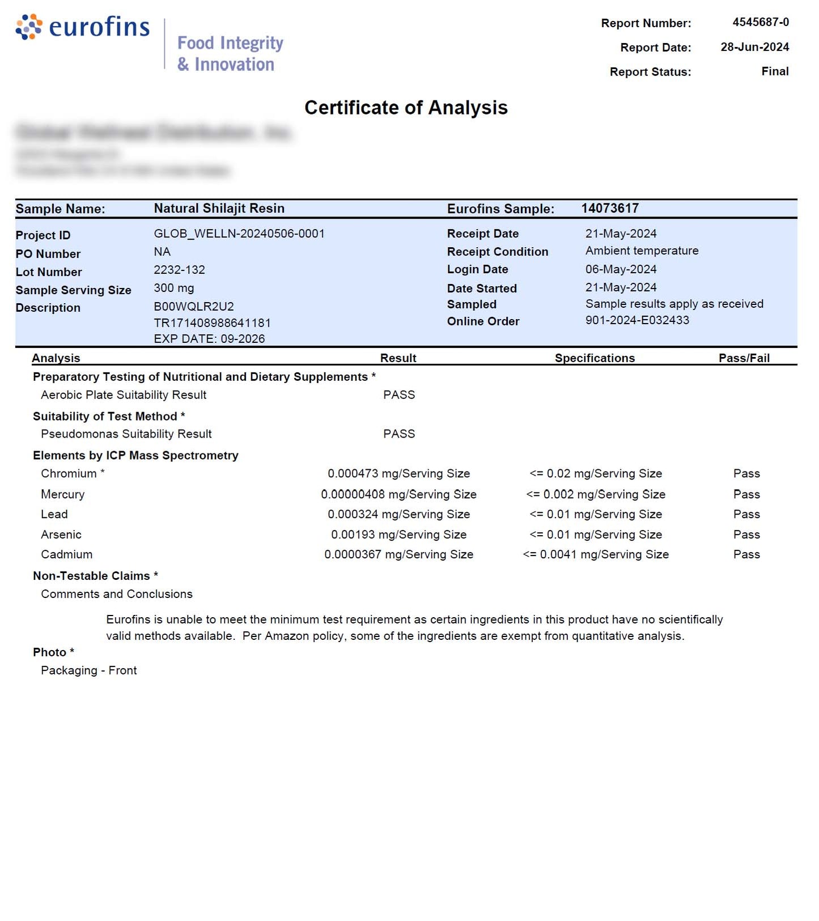Click the Photo section heading
Screen dimensions: 819x921
coord(53,652)
